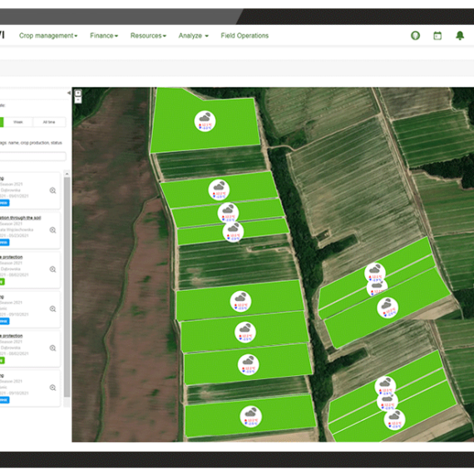Go to Field Operations

(244, 36)
